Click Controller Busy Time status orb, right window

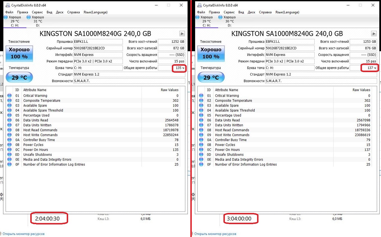coord(201,140)
